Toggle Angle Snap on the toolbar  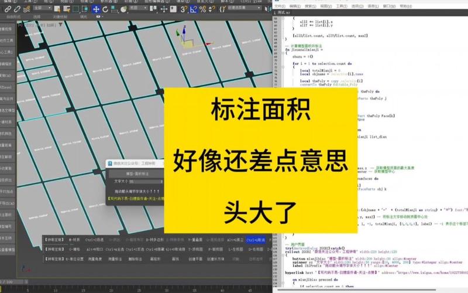pyautogui.click(x=193, y=9)
